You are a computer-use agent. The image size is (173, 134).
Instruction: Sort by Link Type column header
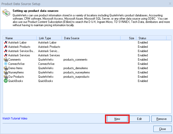pyautogui.click(x=49, y=38)
